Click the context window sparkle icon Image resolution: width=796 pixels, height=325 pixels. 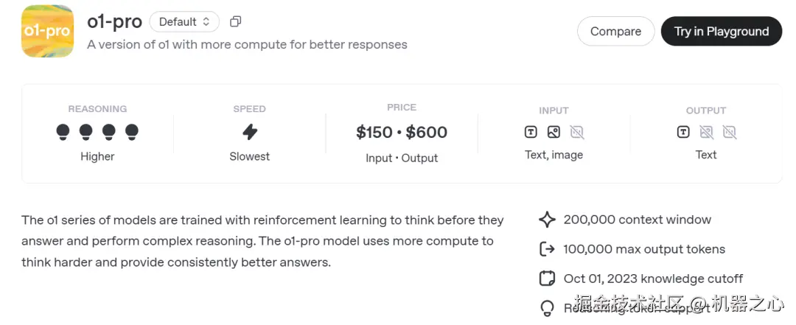(x=547, y=220)
